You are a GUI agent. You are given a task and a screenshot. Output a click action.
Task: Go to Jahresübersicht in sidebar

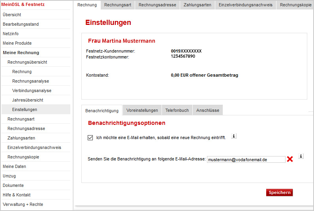pos(28,100)
